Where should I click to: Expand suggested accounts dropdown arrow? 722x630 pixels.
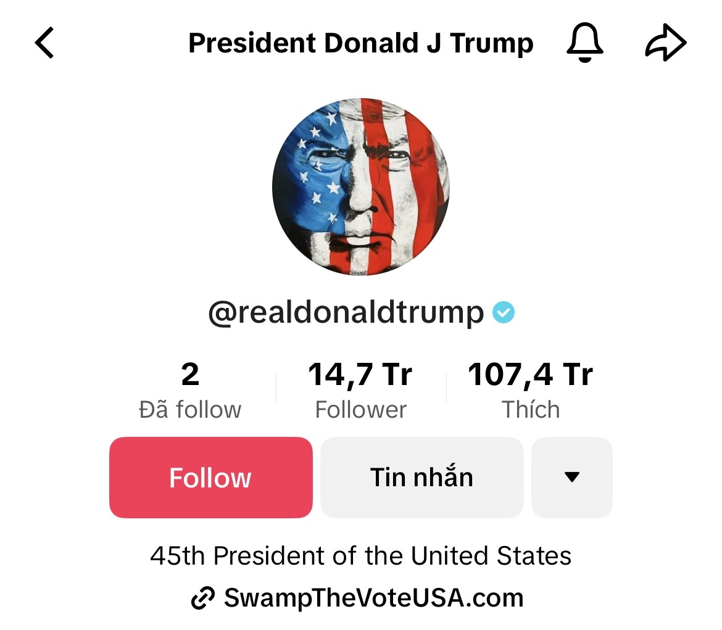tap(571, 477)
